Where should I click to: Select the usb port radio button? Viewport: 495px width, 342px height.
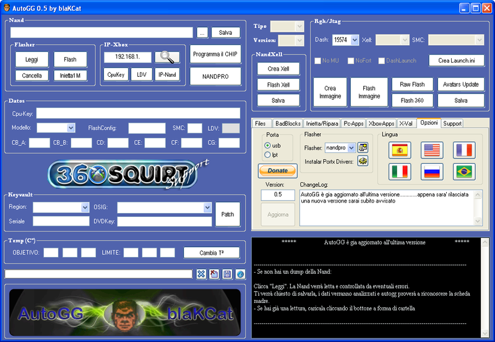tap(267, 146)
